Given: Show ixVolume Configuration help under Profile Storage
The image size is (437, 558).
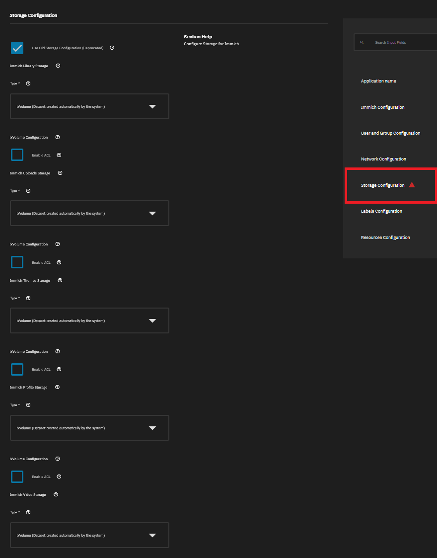Looking at the screenshot, I should coord(58,459).
